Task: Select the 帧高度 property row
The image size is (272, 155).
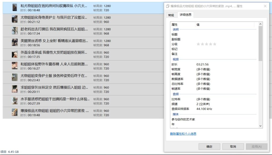Action: coord(214,74)
